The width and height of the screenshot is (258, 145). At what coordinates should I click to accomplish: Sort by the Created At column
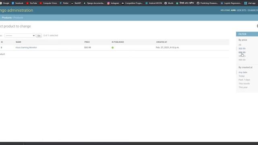coord(162,42)
